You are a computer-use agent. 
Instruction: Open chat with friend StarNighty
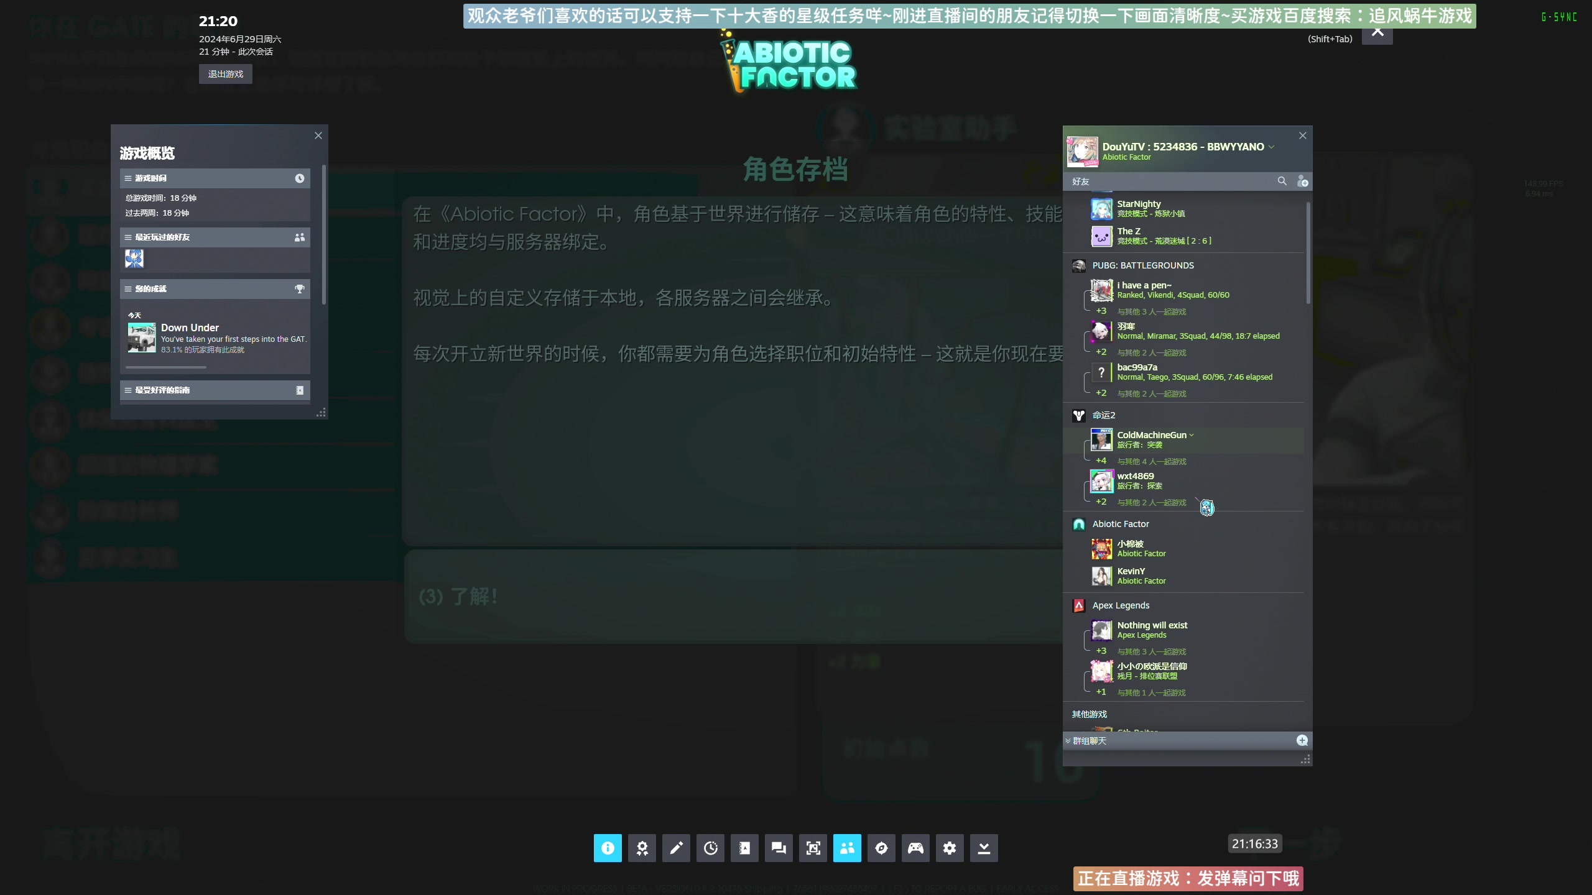point(1184,209)
